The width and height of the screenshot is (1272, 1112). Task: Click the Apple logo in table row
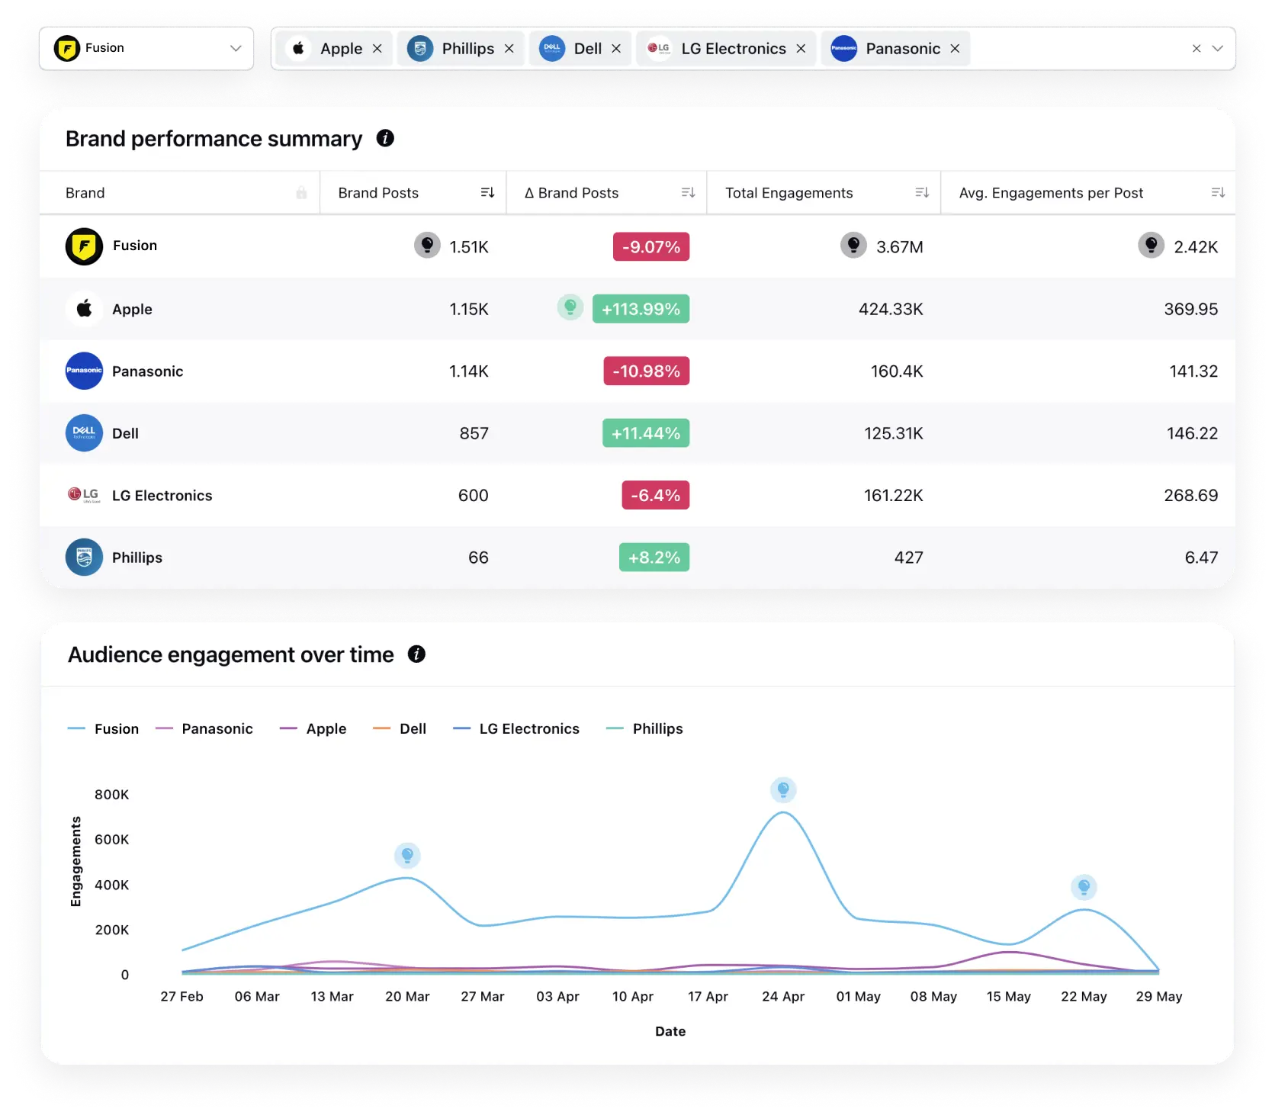pyautogui.click(x=84, y=309)
